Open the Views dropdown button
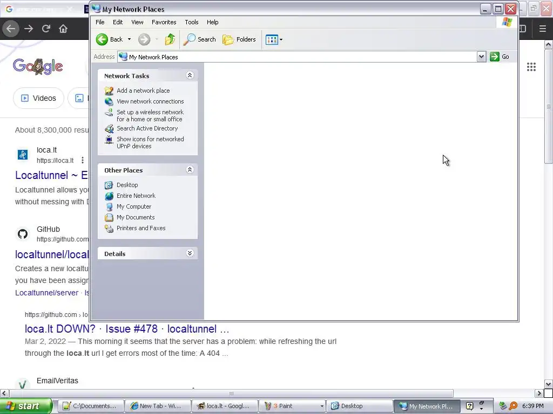This screenshot has width=553, height=414. (274, 39)
